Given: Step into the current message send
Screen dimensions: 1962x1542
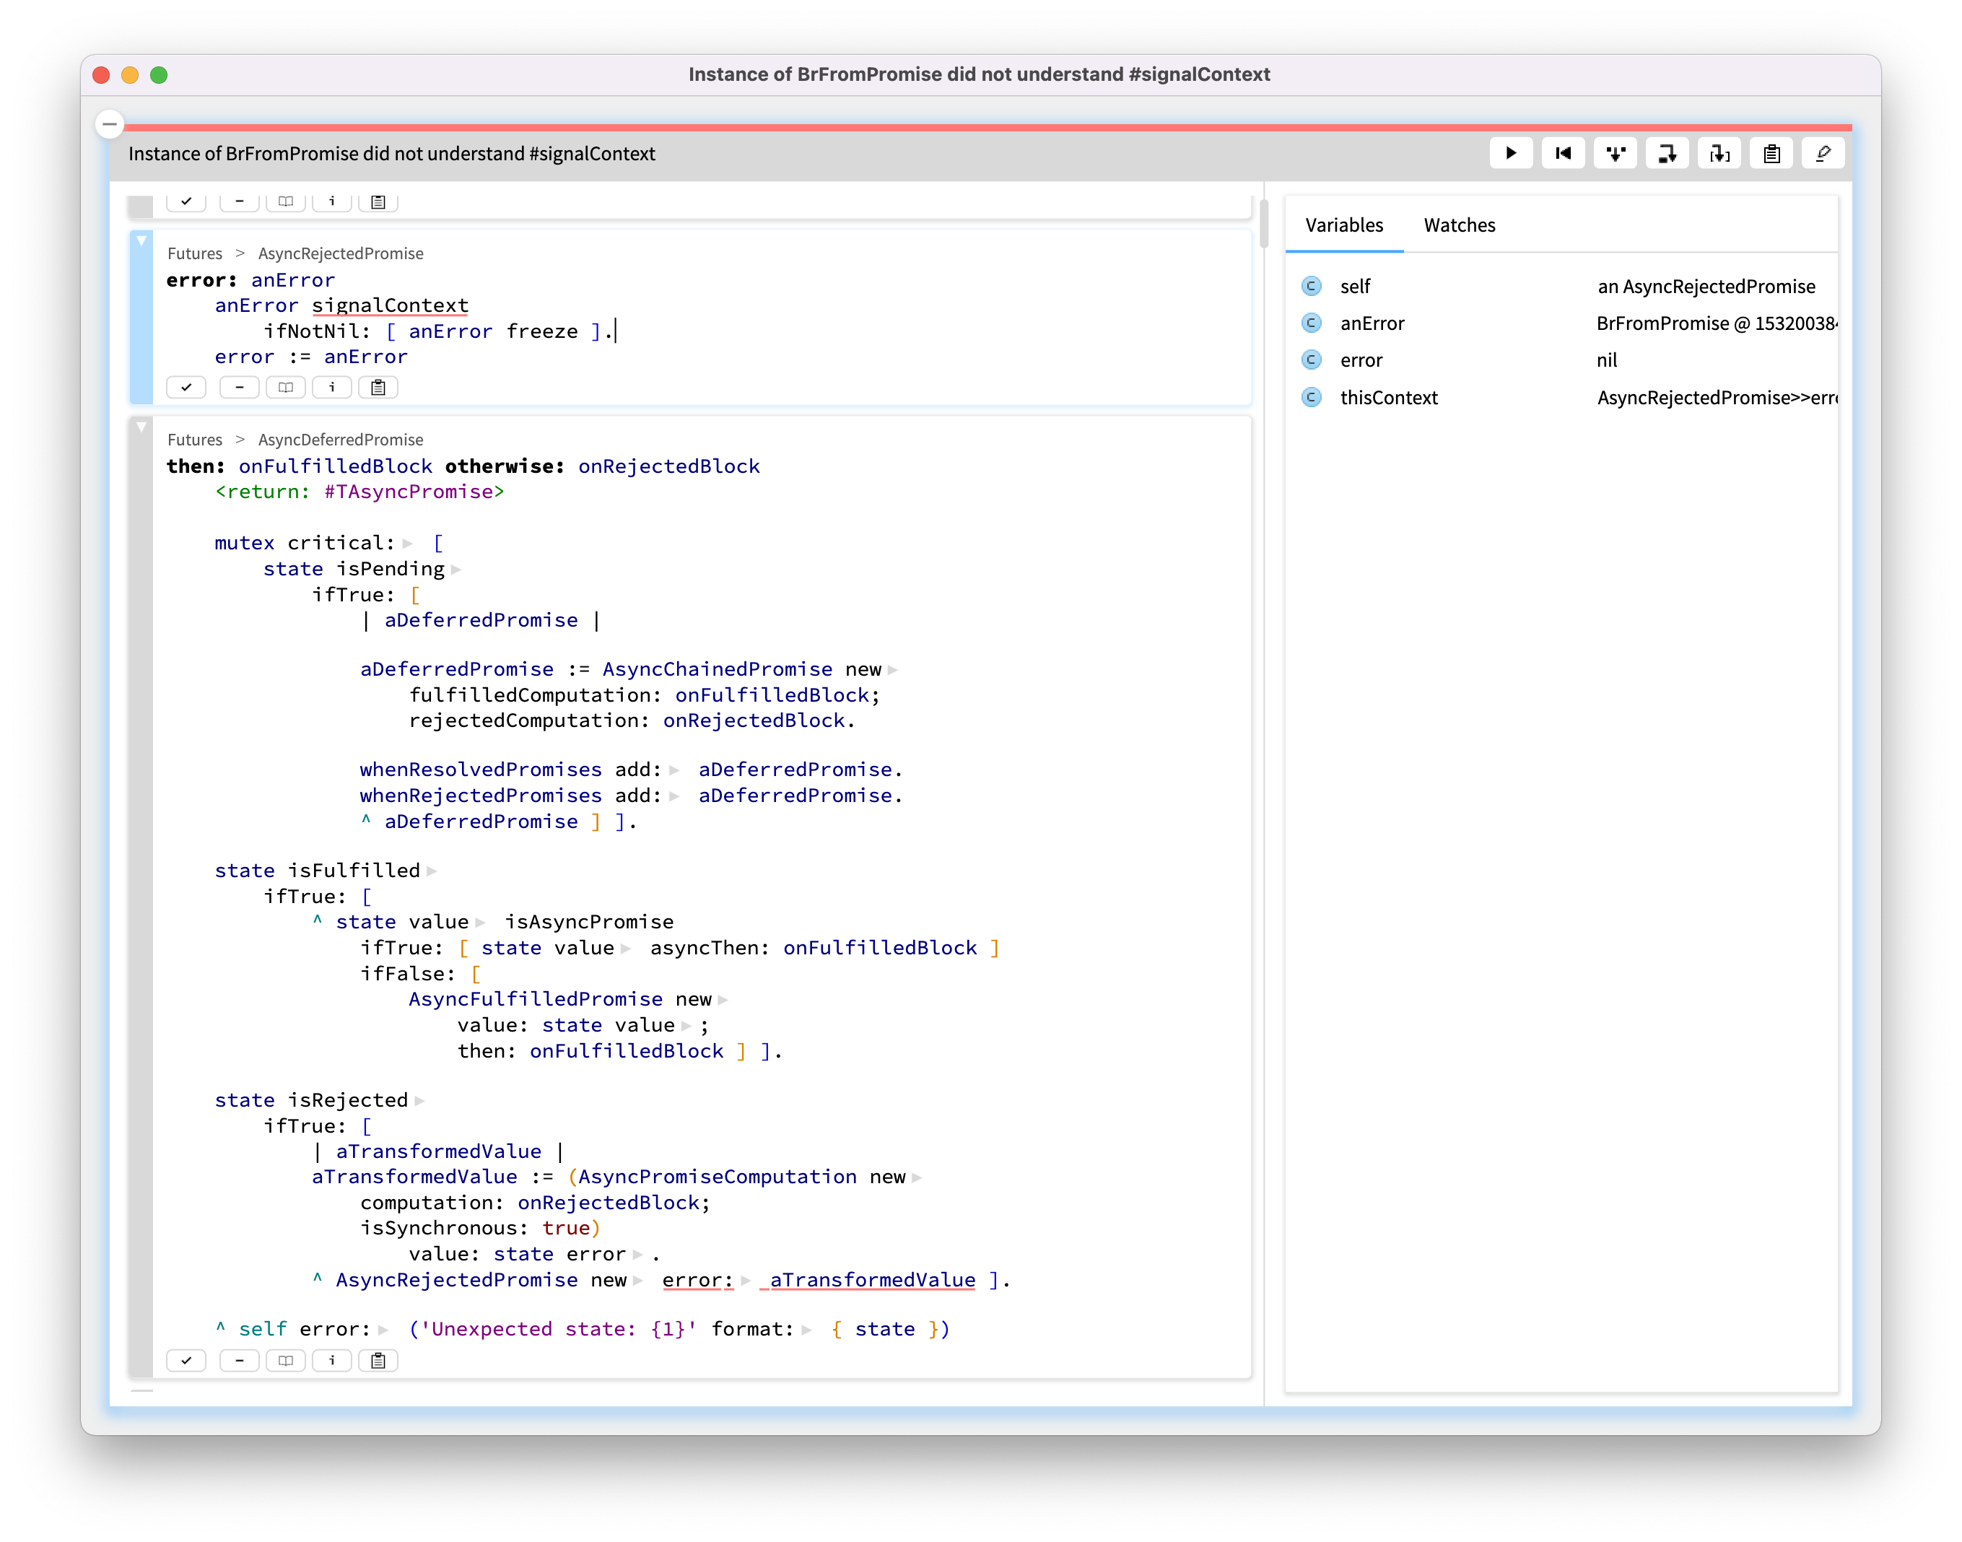Looking at the screenshot, I should [x=1616, y=152].
